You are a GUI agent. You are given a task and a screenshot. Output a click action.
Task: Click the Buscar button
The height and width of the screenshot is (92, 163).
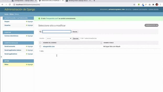75,32
